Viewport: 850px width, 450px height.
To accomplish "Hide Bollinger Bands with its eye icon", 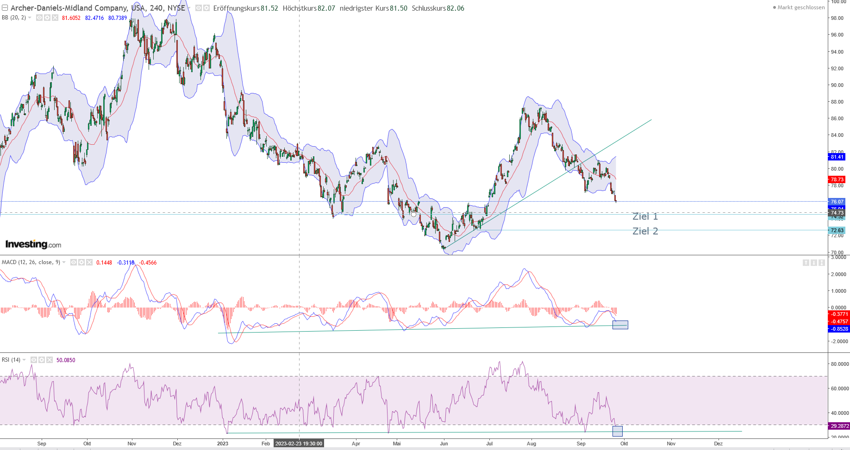I will [39, 18].
